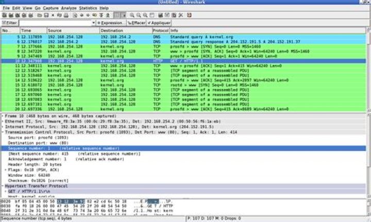Expand the Frame 10 tree node
Image resolution: width=371 pixels, height=222 pixels.
click(x=3, y=116)
